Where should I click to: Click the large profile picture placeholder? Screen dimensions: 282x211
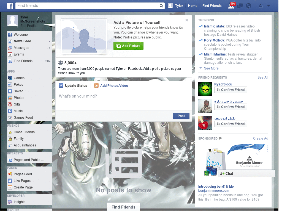pos(84,37)
